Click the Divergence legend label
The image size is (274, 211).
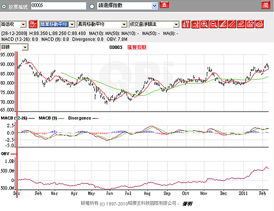(79, 118)
